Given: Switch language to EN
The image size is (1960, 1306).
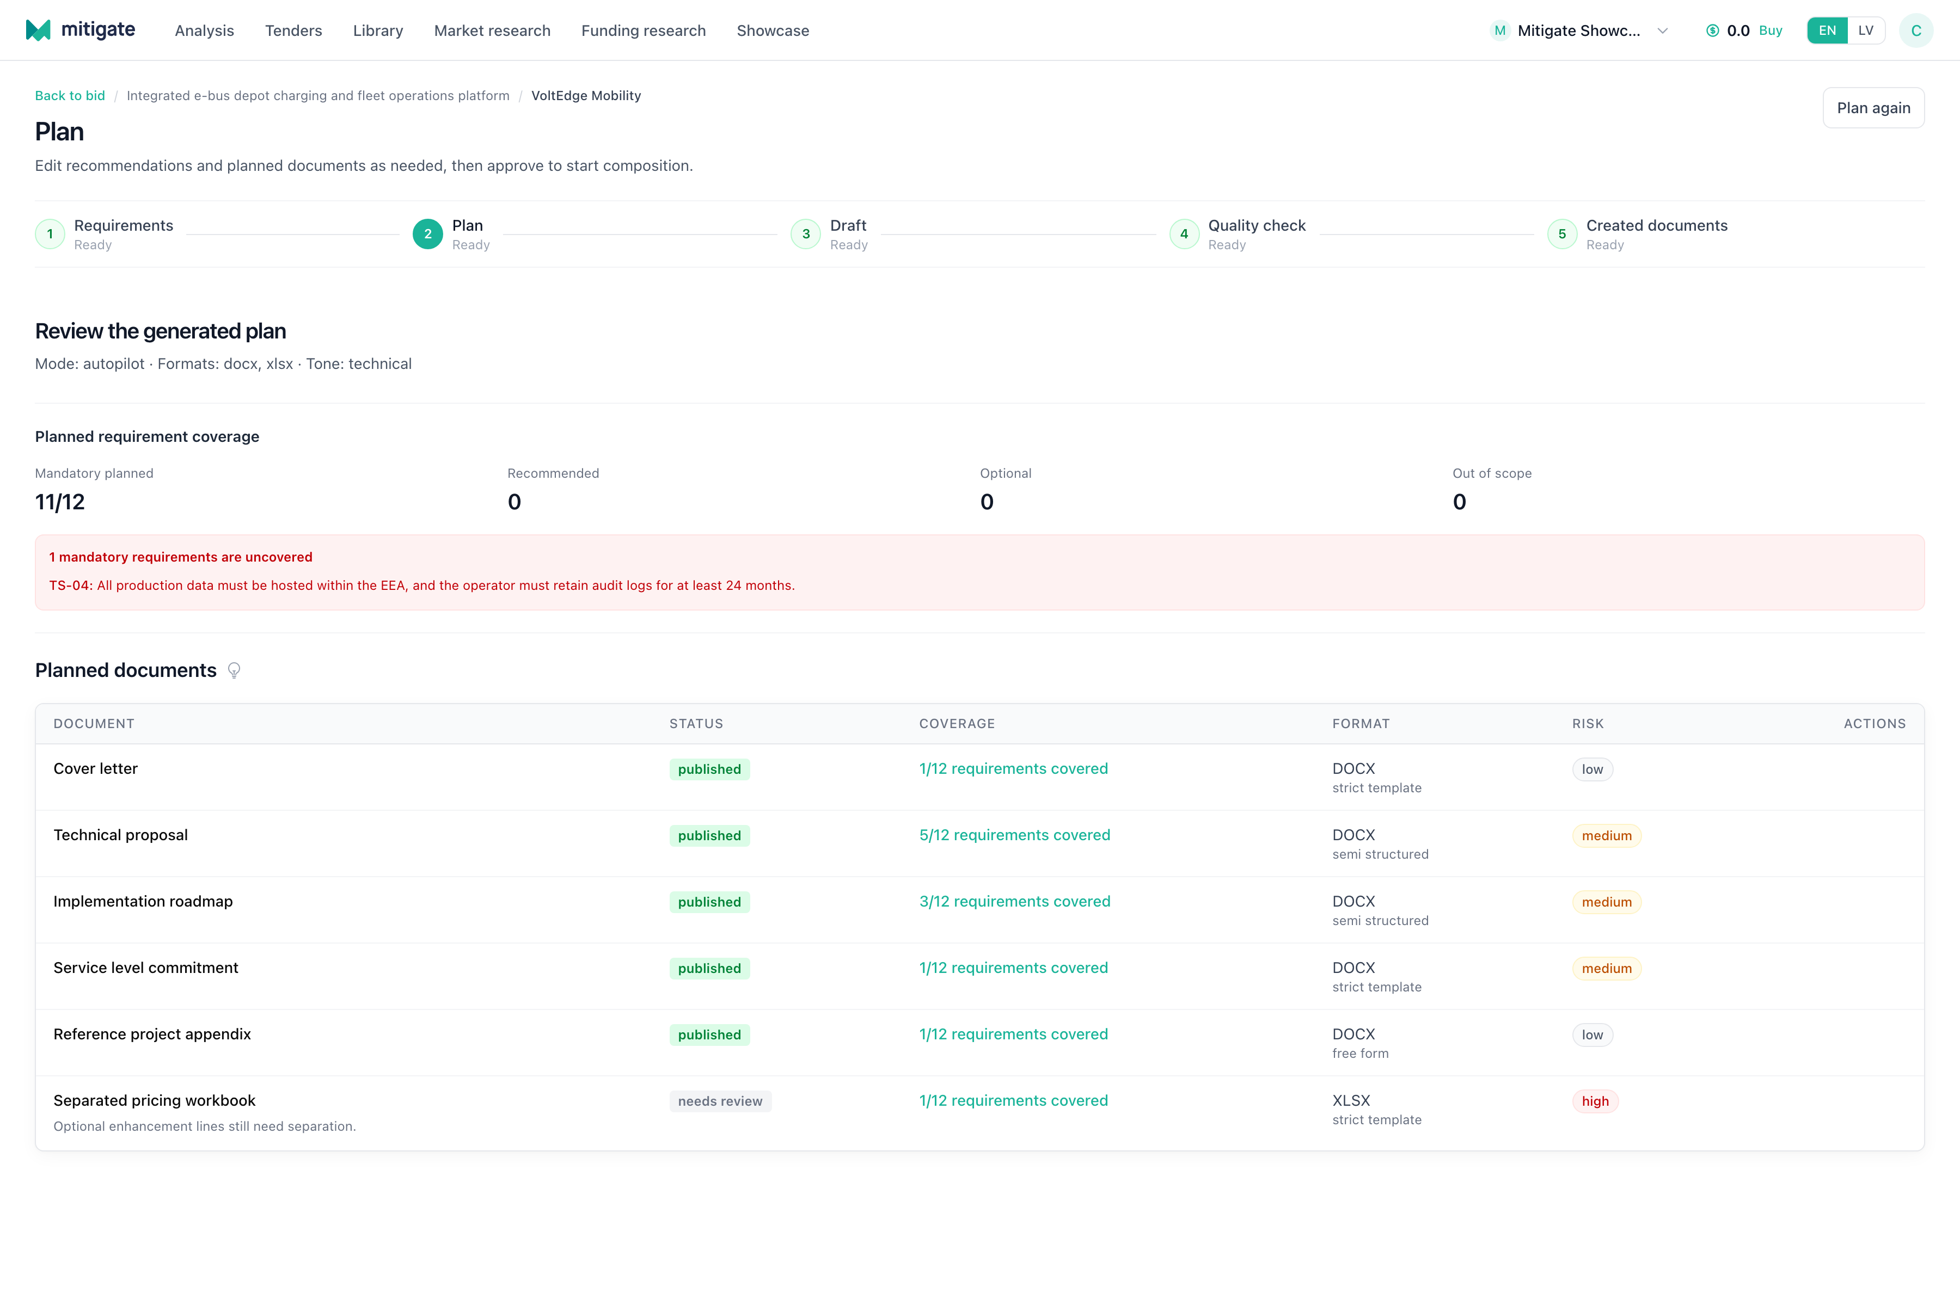Looking at the screenshot, I should click(1827, 31).
